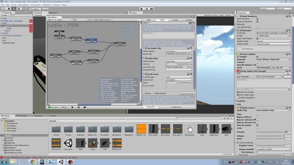Enable the Hide Unused checkbox

tap(153, 93)
